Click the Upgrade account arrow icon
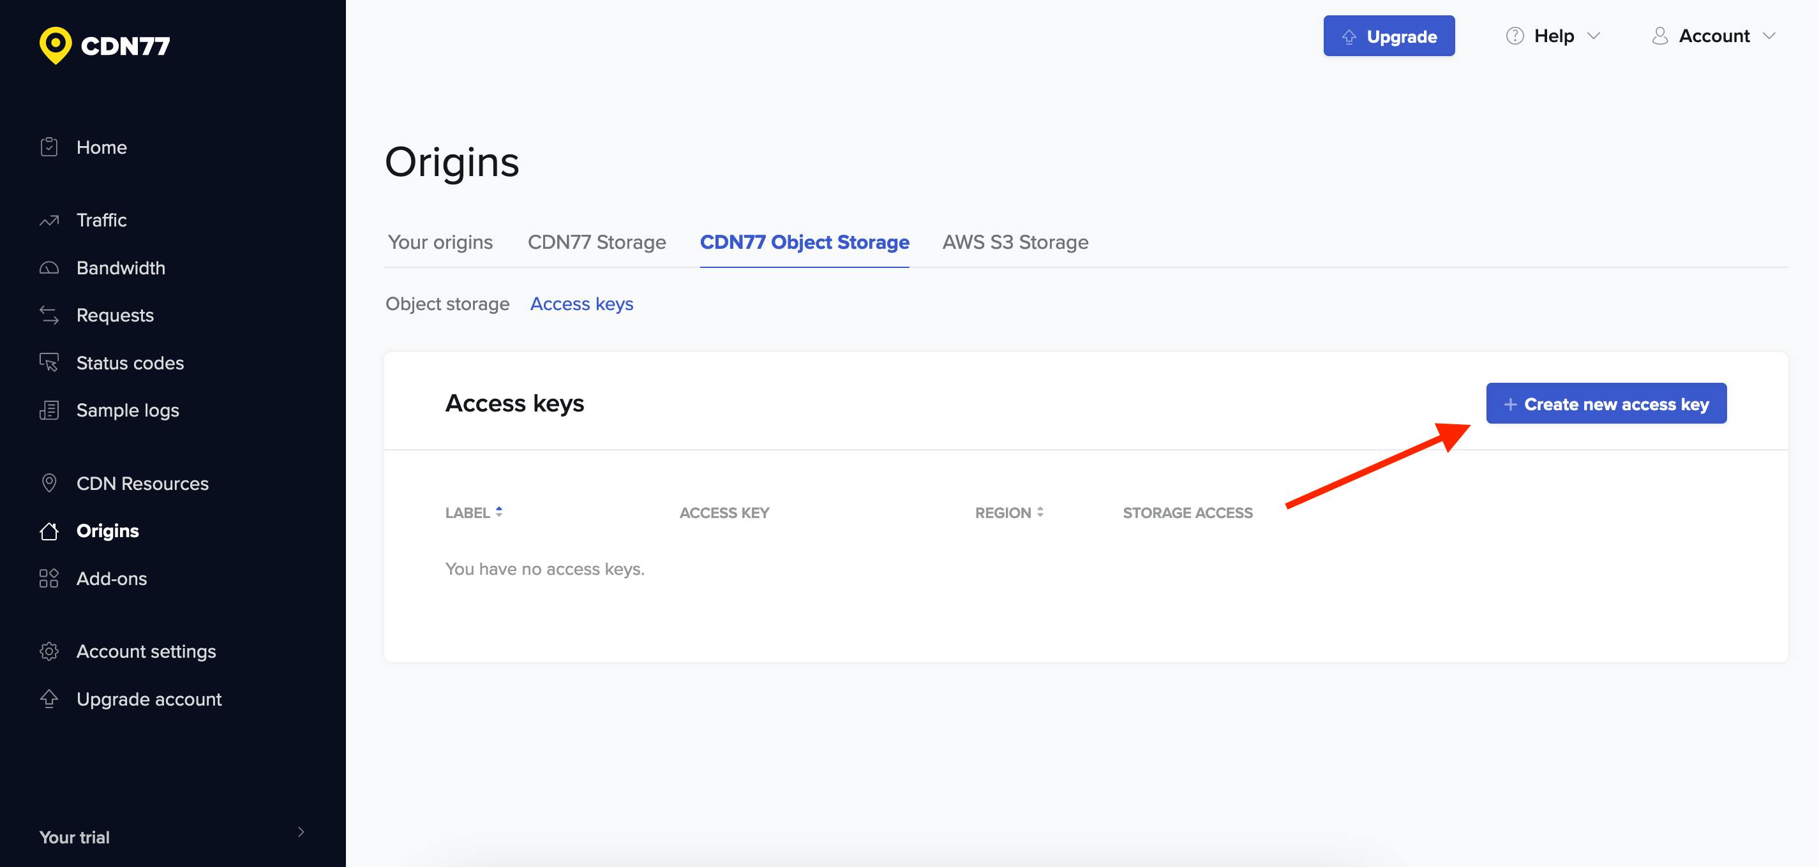The image size is (1819, 867). [x=49, y=699]
